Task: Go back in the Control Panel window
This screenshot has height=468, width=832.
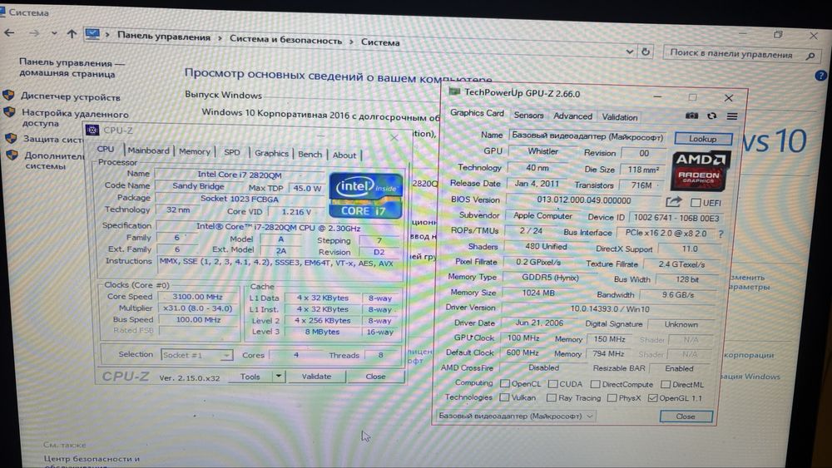Action: (x=9, y=33)
